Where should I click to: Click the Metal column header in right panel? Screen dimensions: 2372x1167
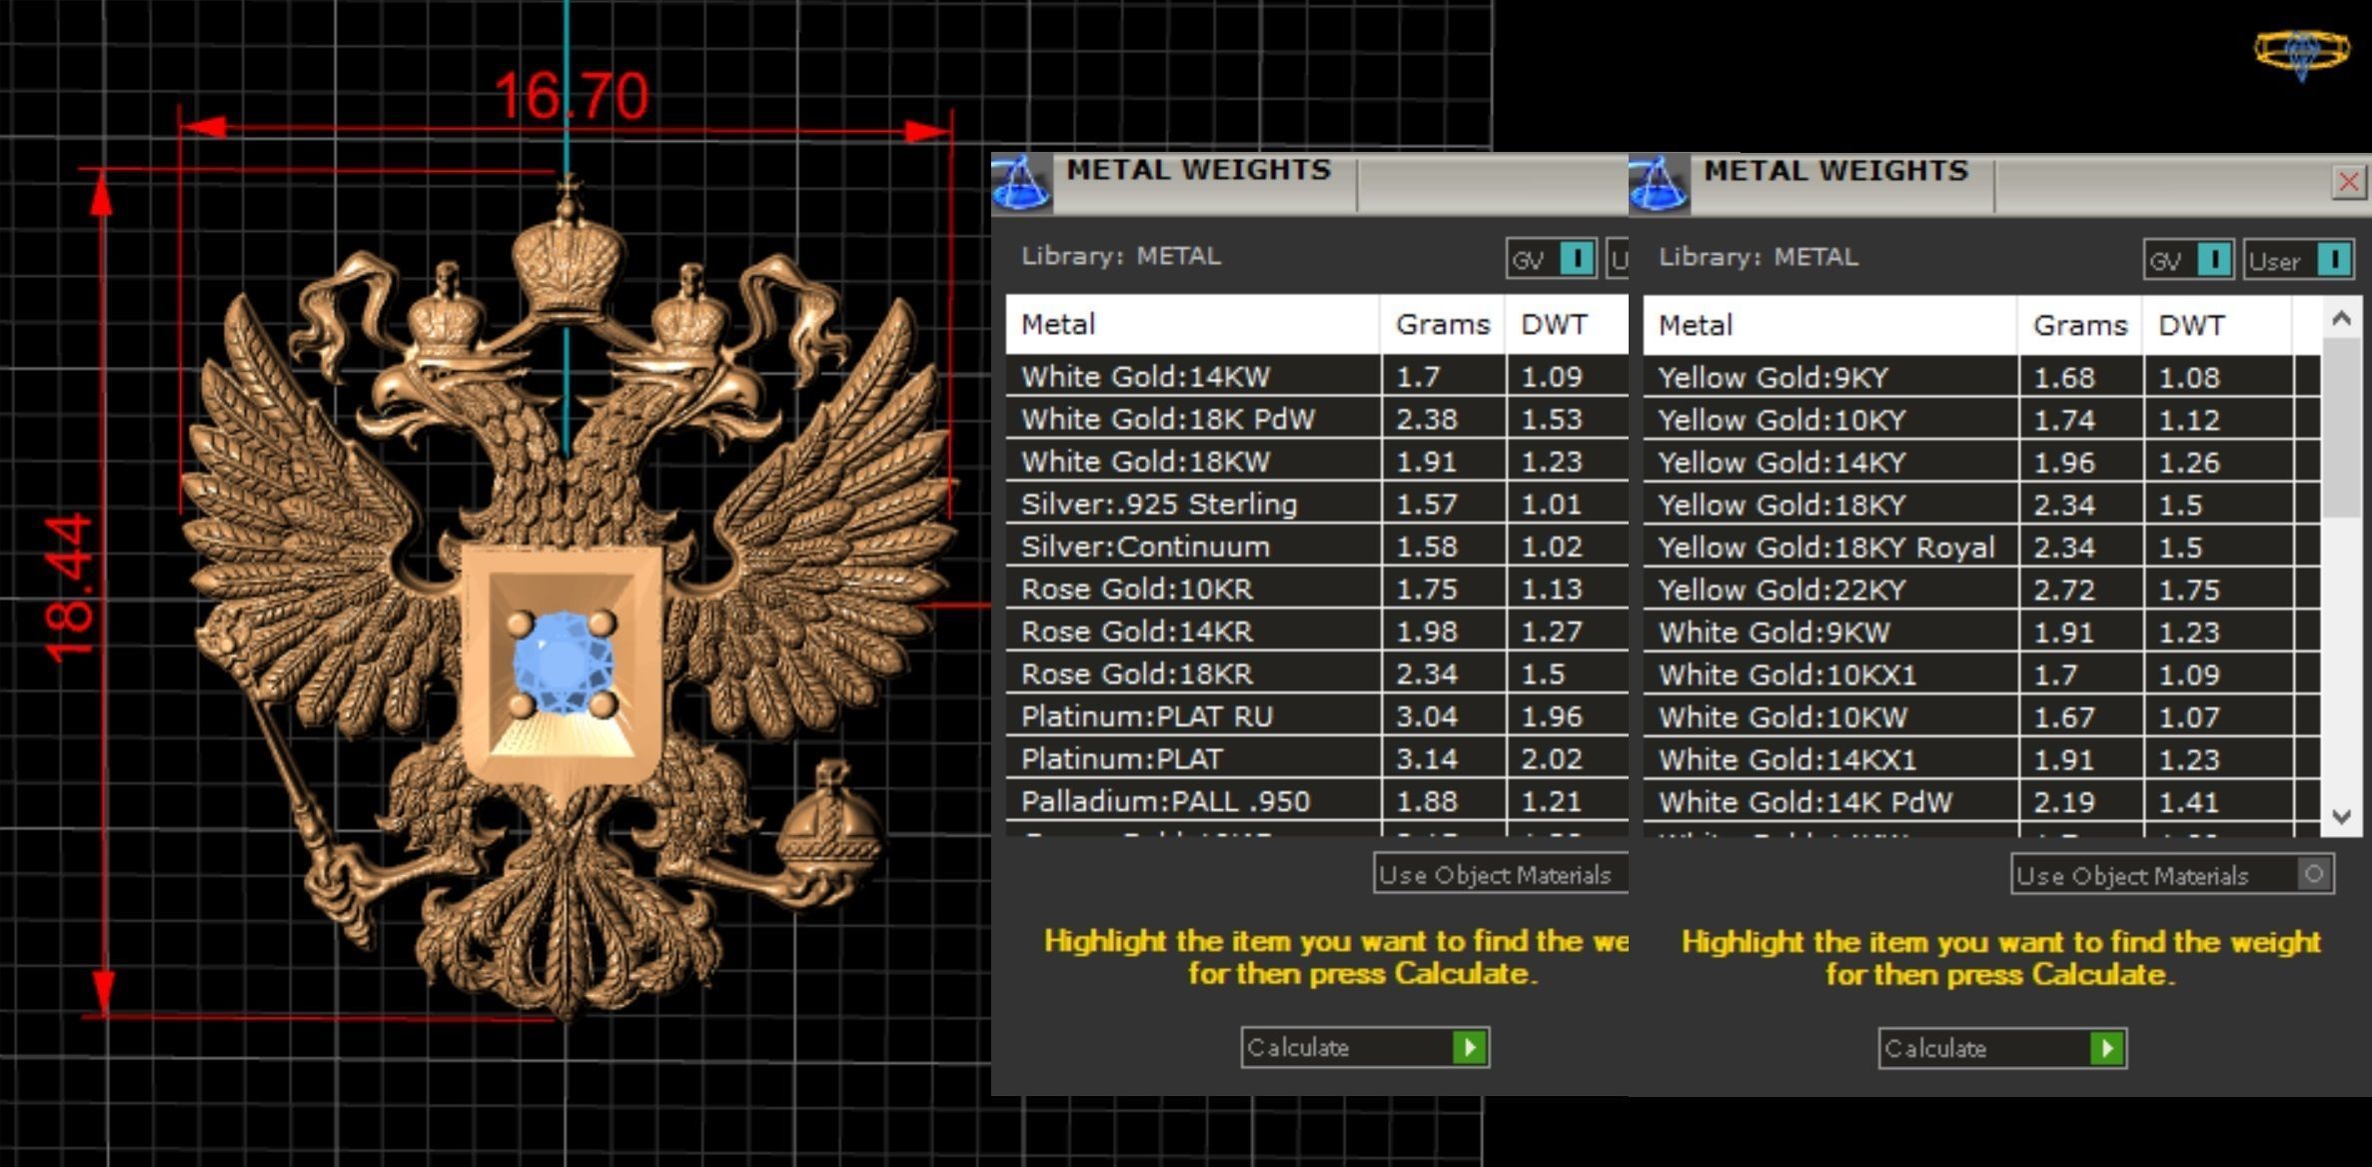click(x=1830, y=325)
